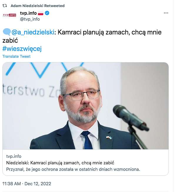Image resolution: width=175 pixels, height=192 pixels.
Task: Click the blue verified badge next to tvp.info
Action: pyautogui.click(x=47, y=13)
